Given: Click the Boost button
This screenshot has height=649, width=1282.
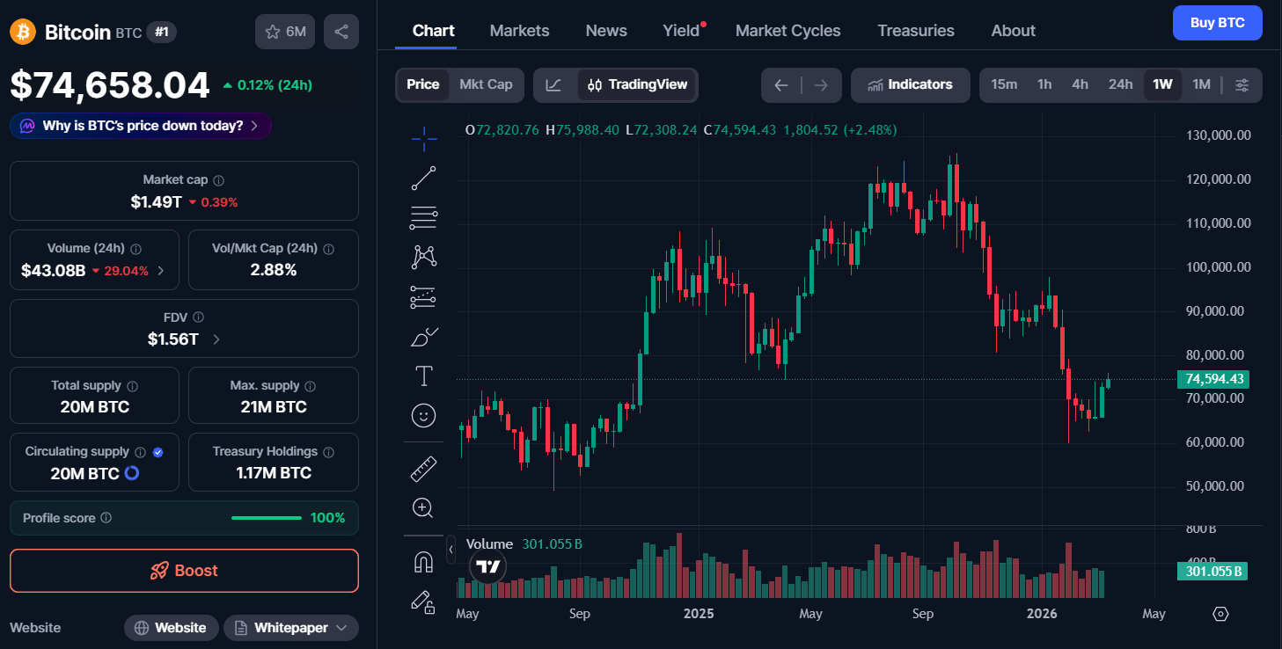Looking at the screenshot, I should pyautogui.click(x=184, y=571).
